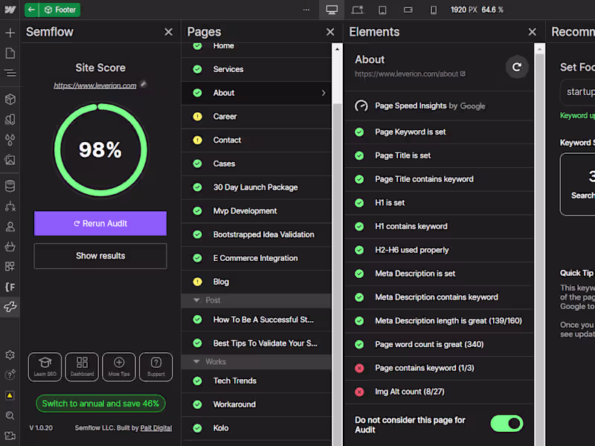
Task: Open the Support tile
Action: point(156,366)
